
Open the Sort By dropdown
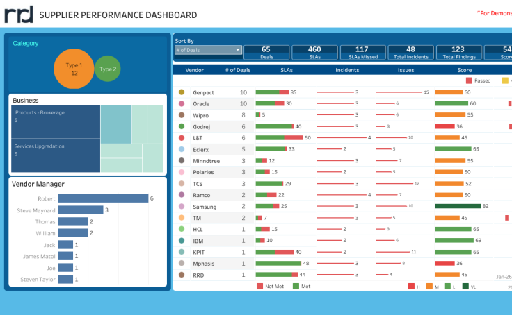click(x=208, y=50)
